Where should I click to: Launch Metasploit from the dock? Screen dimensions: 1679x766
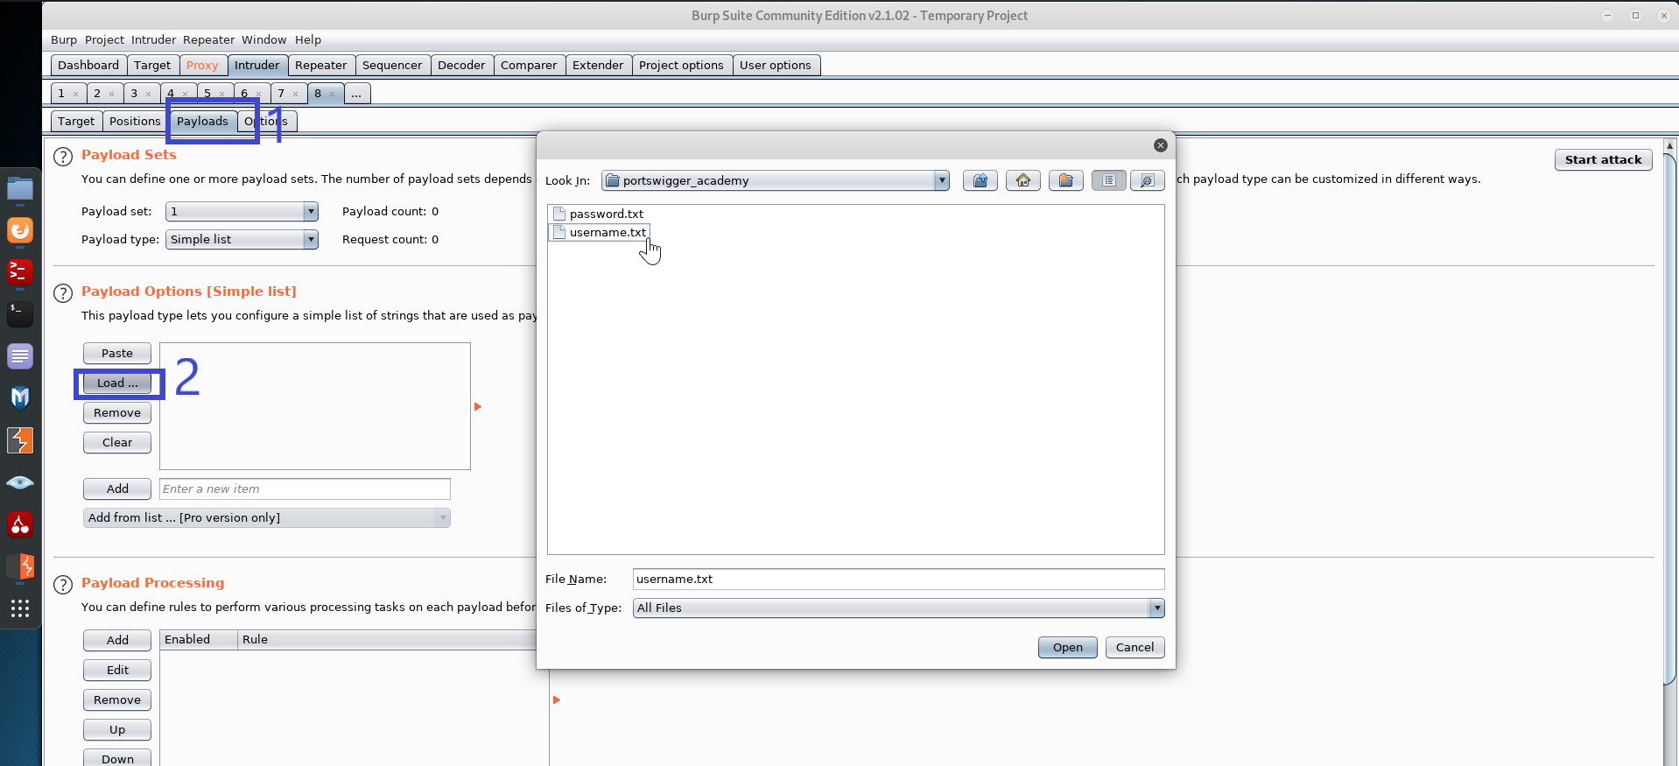click(20, 398)
